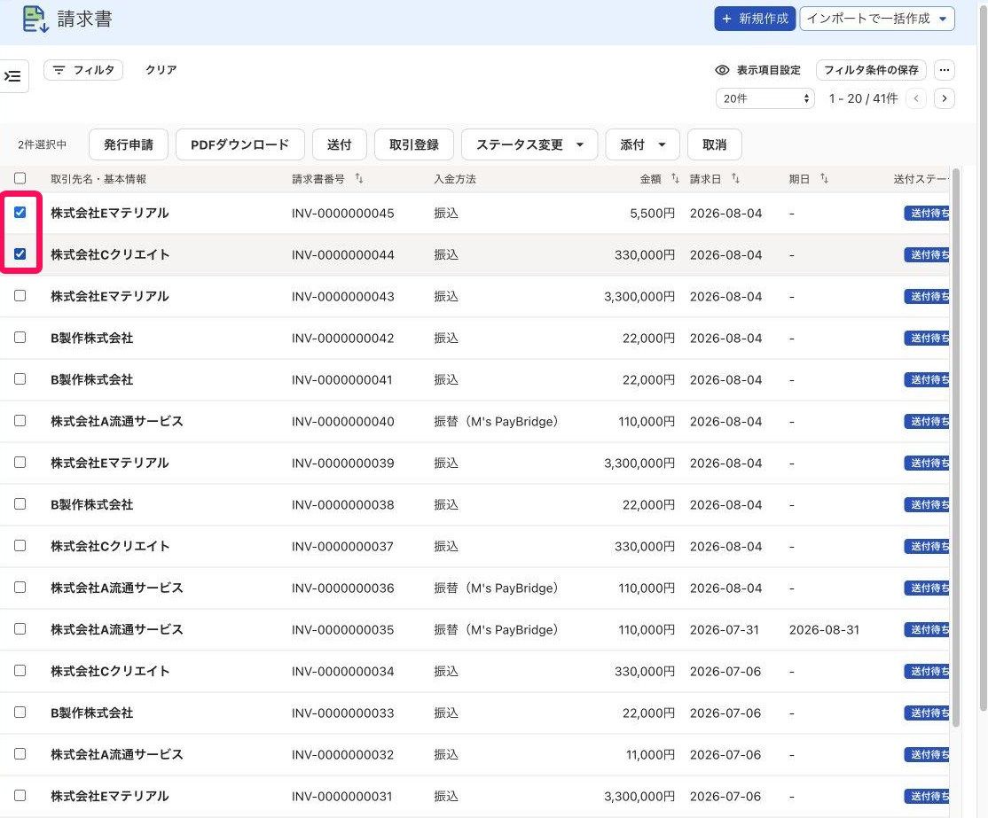Toggle the sidebar menu expand icon
This screenshot has height=818, width=988.
pos(12,76)
